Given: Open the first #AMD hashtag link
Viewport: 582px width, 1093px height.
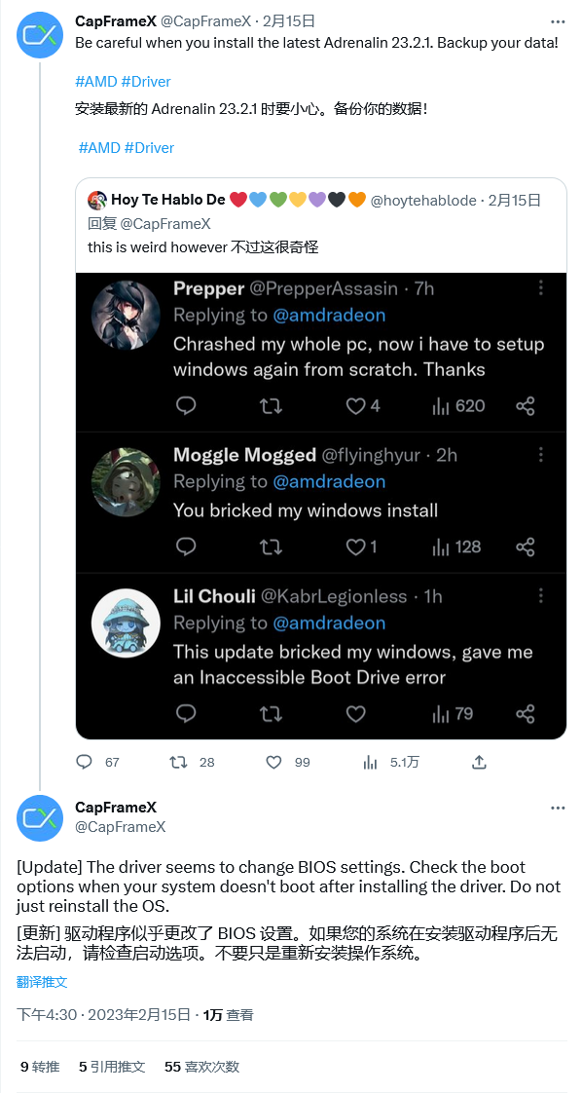Looking at the screenshot, I should (96, 82).
